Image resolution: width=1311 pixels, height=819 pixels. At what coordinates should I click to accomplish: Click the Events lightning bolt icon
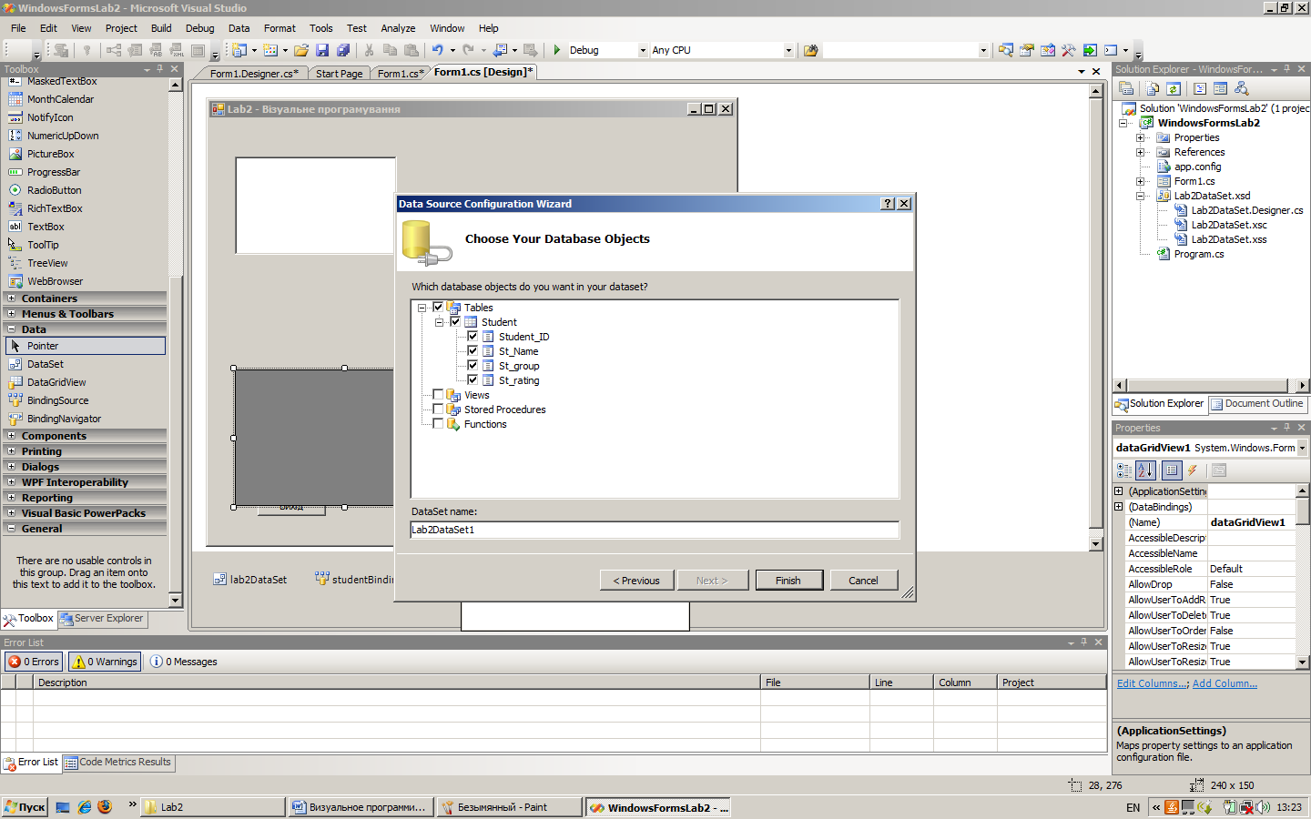1192,470
